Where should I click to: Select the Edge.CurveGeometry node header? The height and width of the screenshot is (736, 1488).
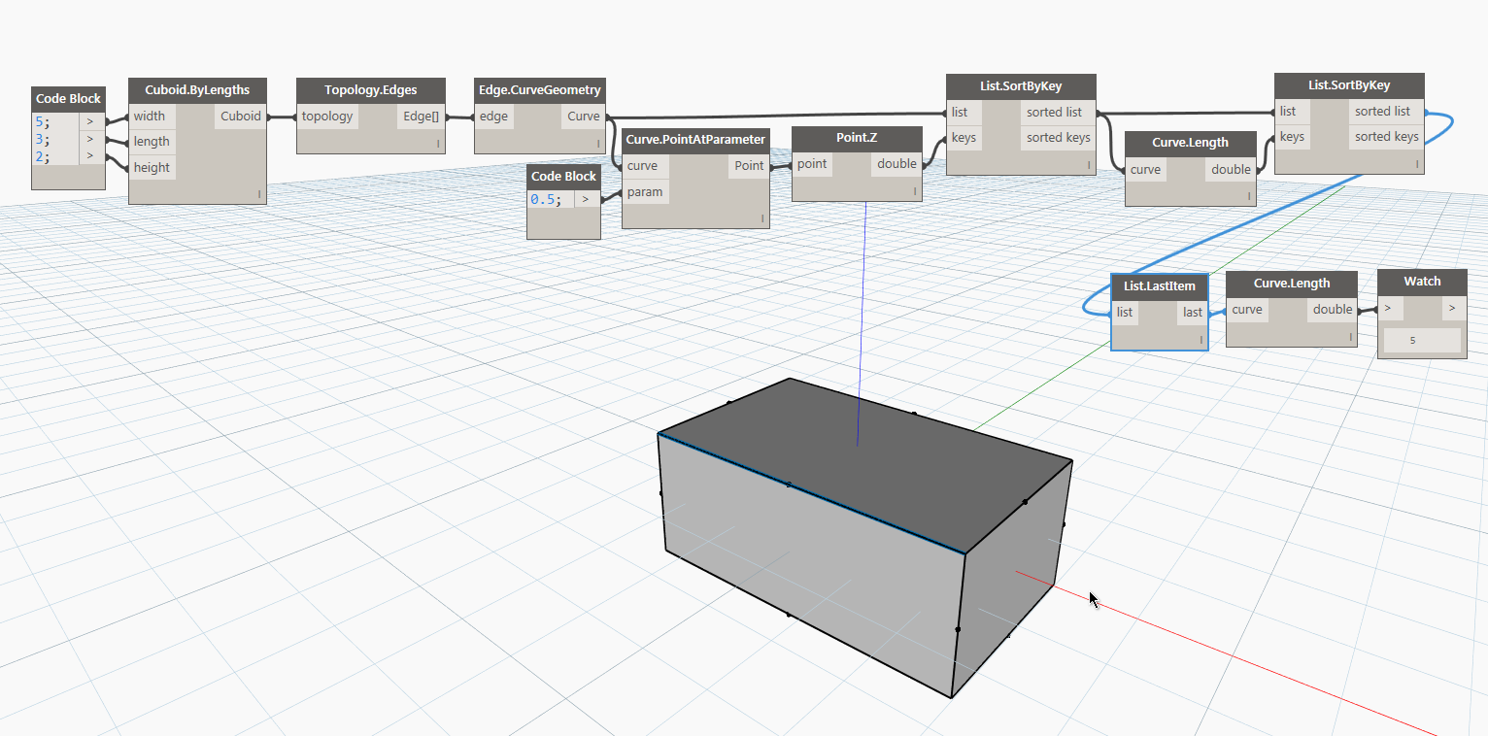pos(540,90)
